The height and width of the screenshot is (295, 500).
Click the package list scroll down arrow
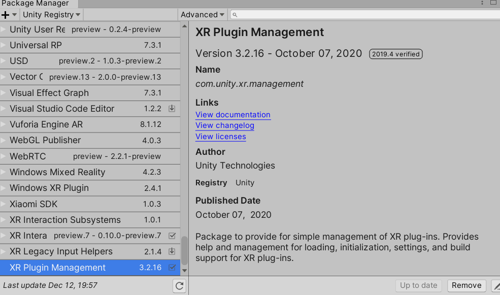[x=184, y=271]
